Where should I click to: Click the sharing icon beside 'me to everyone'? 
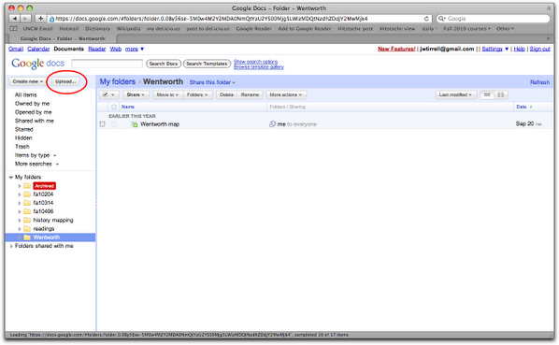272,124
